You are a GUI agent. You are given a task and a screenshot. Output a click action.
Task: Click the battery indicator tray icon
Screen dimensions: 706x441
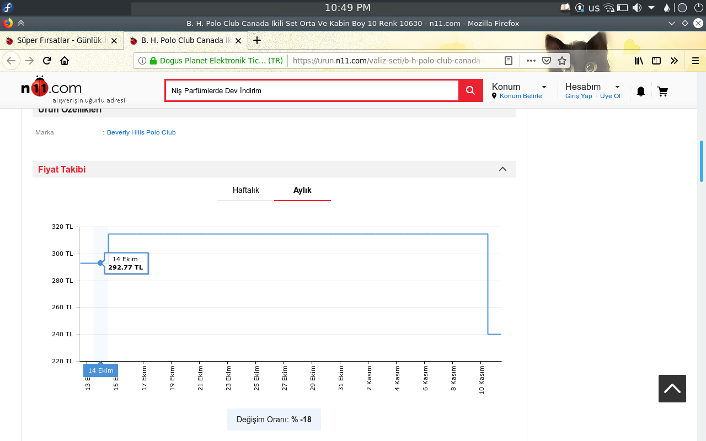[623, 8]
